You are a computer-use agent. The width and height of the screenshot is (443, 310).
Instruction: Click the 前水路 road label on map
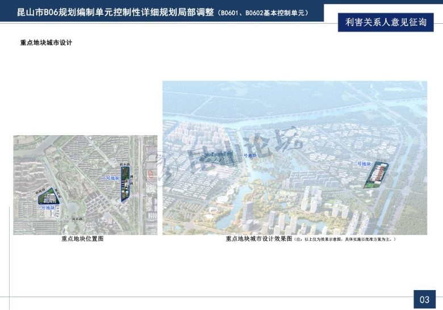[x=125, y=164]
